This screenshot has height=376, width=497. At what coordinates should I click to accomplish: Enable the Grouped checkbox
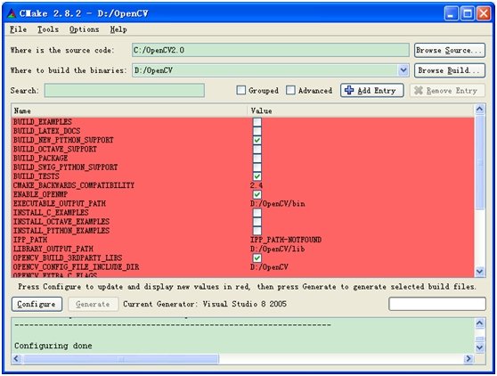pos(240,90)
